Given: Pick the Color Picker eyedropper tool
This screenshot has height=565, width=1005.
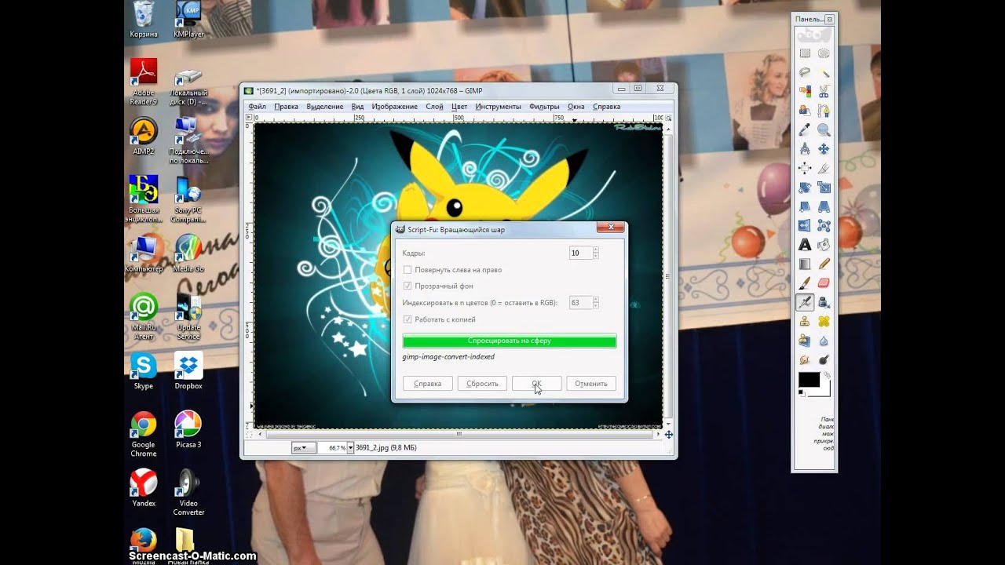Looking at the screenshot, I should [x=805, y=129].
